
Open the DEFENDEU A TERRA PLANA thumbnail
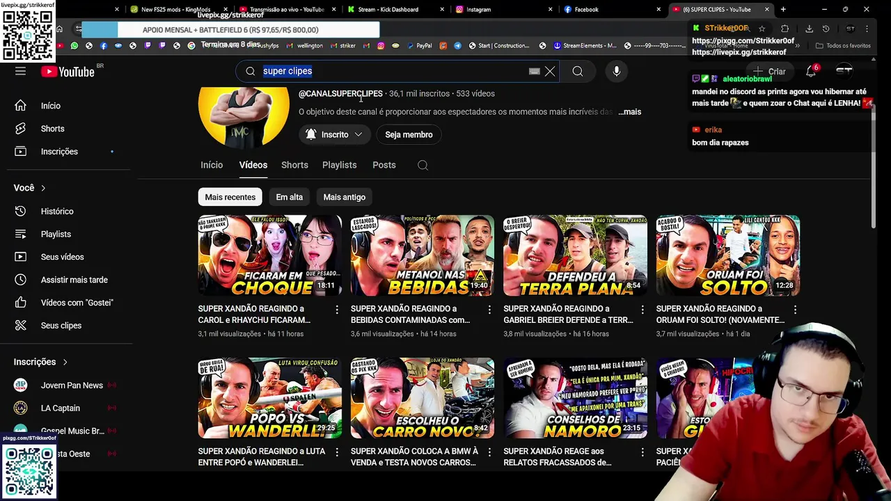click(x=575, y=255)
